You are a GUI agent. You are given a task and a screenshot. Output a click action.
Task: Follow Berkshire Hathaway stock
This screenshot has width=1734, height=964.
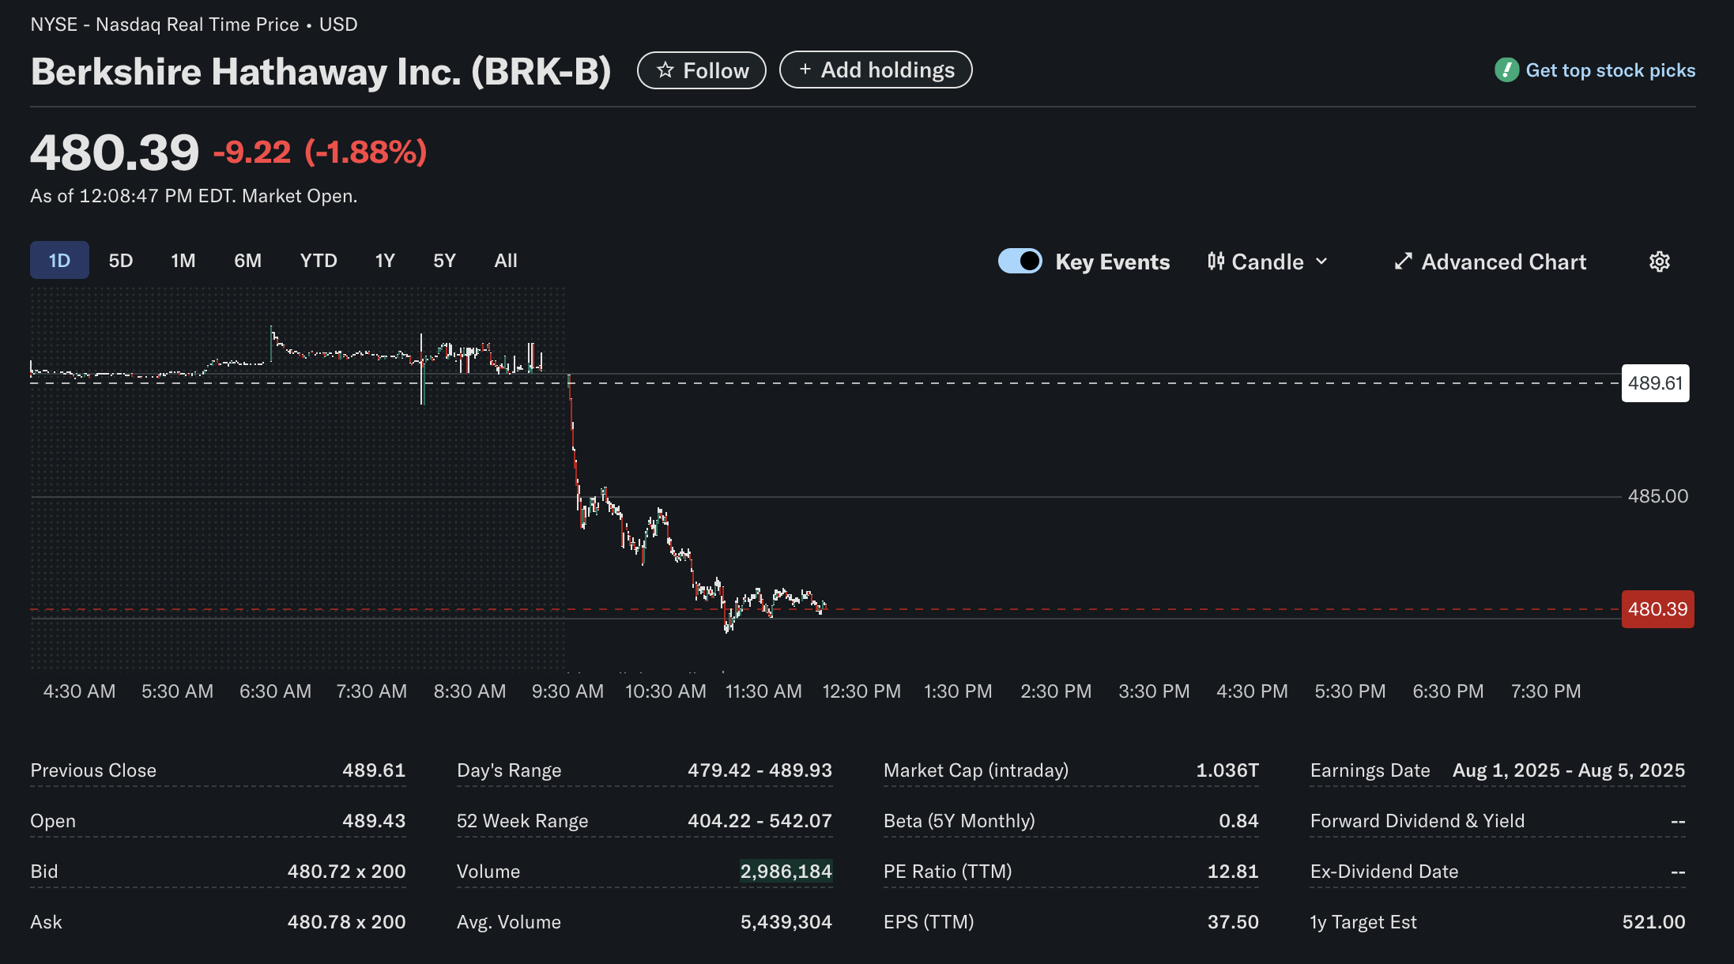click(702, 70)
